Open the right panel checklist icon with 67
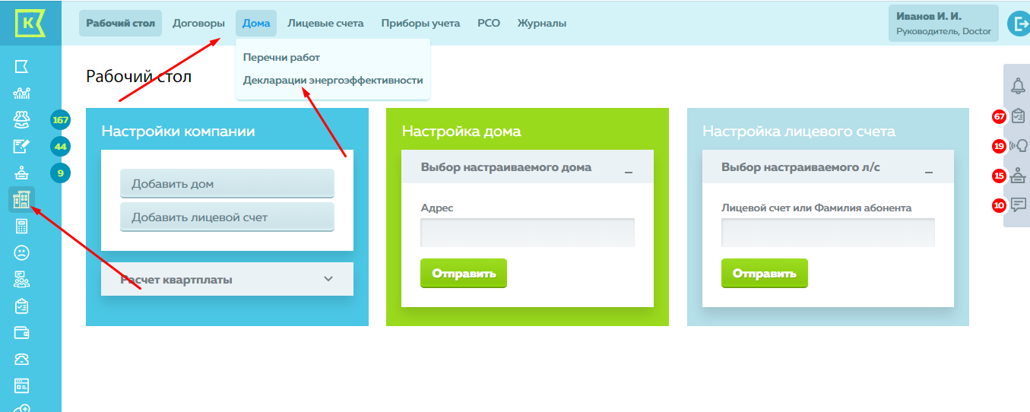1030x412 pixels. (1019, 116)
